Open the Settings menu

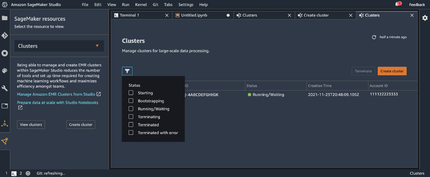186,4
